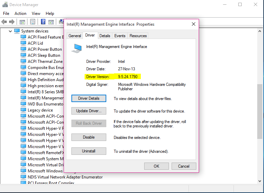
Task: Click the icon beside IWD Bus Enumerator
Action: coord(23,104)
